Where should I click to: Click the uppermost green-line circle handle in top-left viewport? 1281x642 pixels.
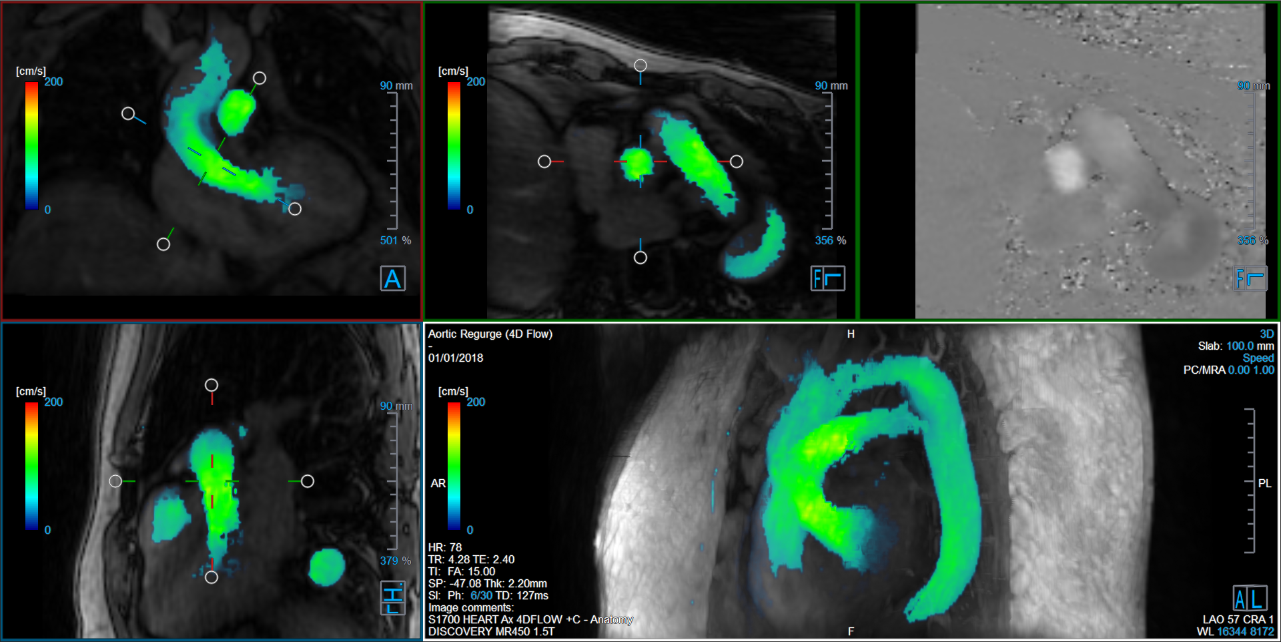260,78
